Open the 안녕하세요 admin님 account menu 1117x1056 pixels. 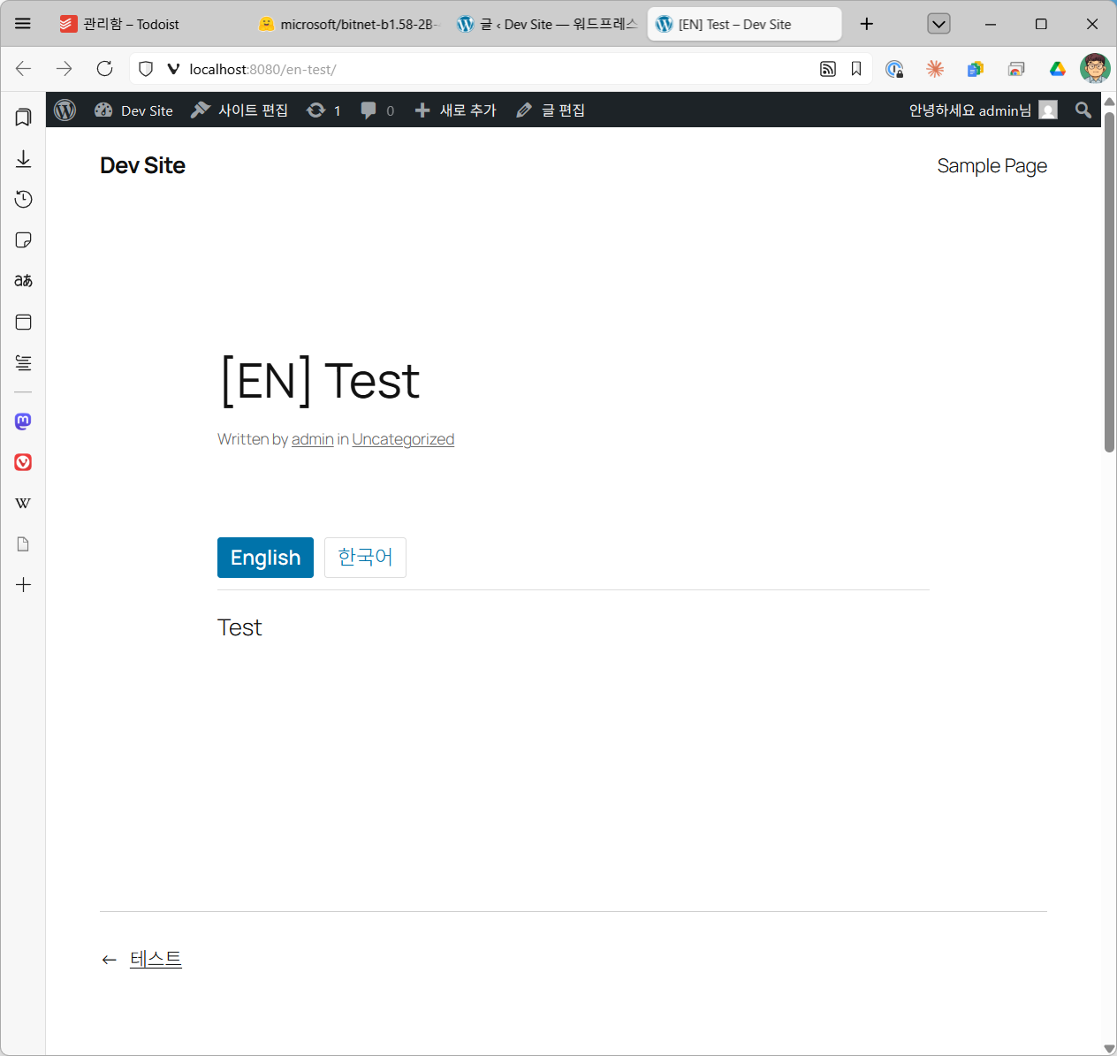983,110
